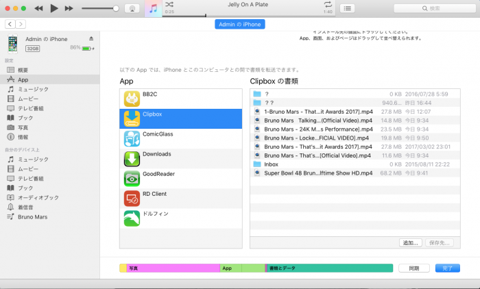
Task: Click the 完了 done button
Action: (x=448, y=268)
